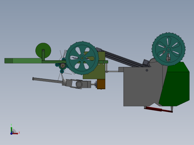
Task: Select the olive green gearbox housing
Action: [x=94, y=65]
